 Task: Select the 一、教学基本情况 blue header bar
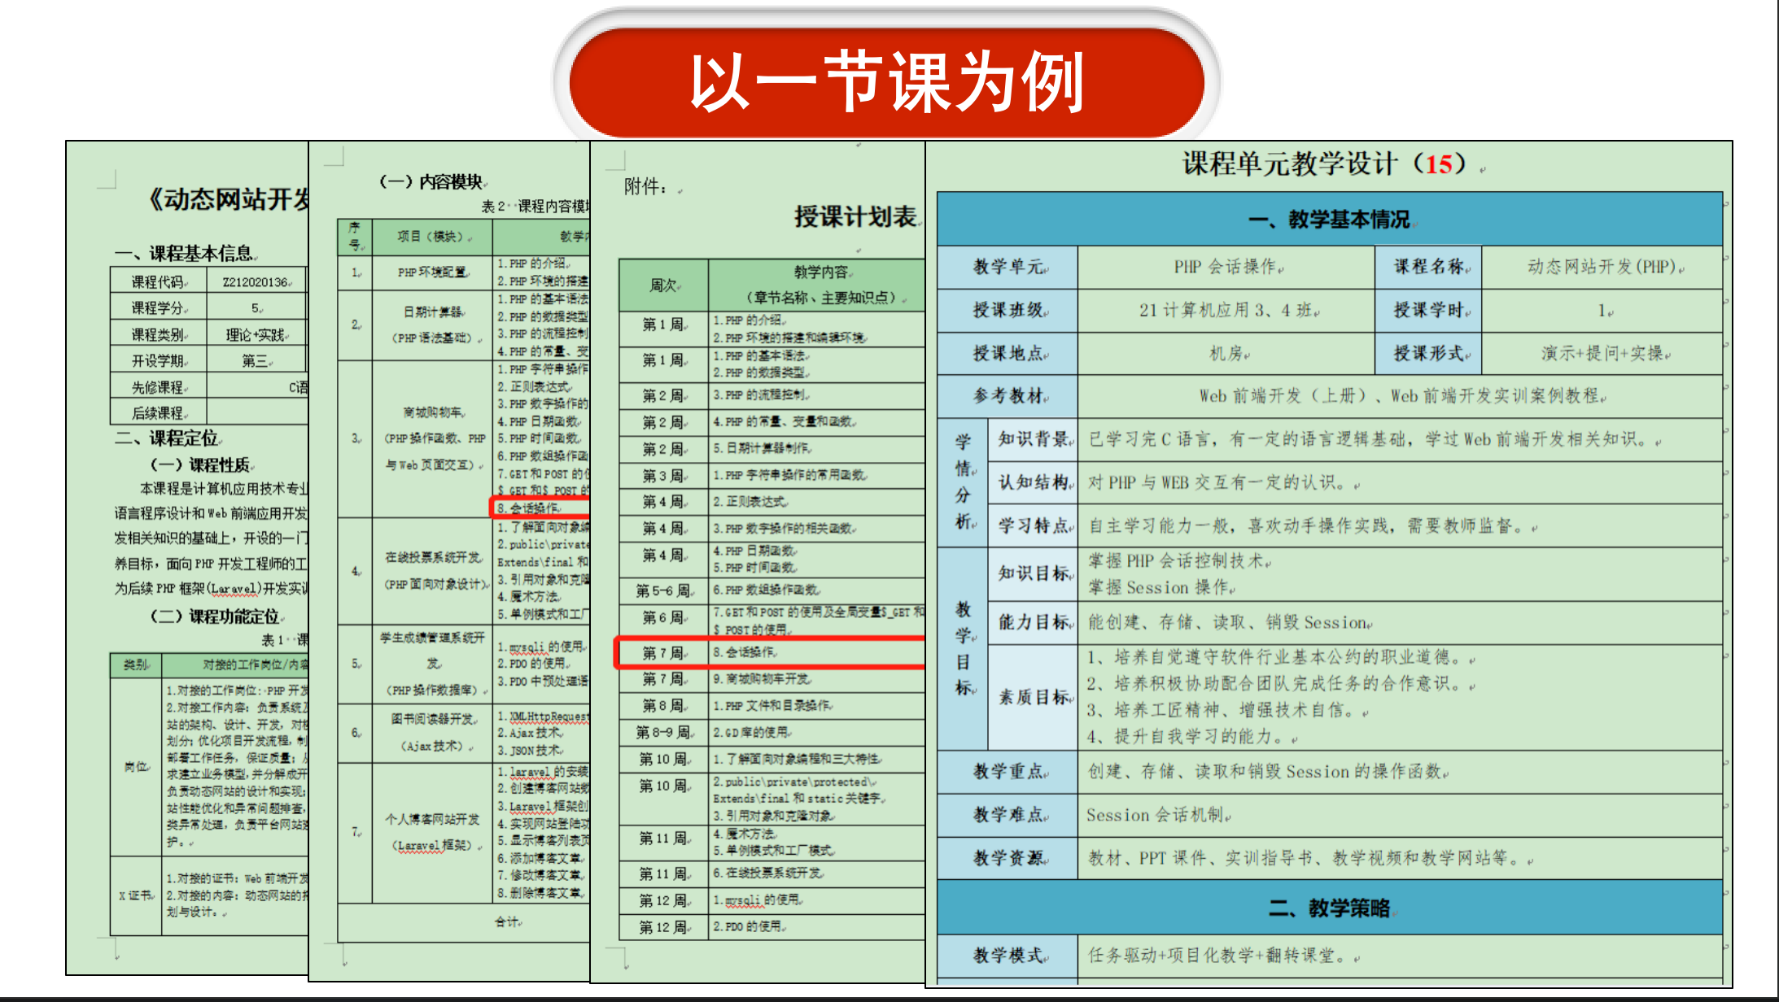(x=1329, y=220)
